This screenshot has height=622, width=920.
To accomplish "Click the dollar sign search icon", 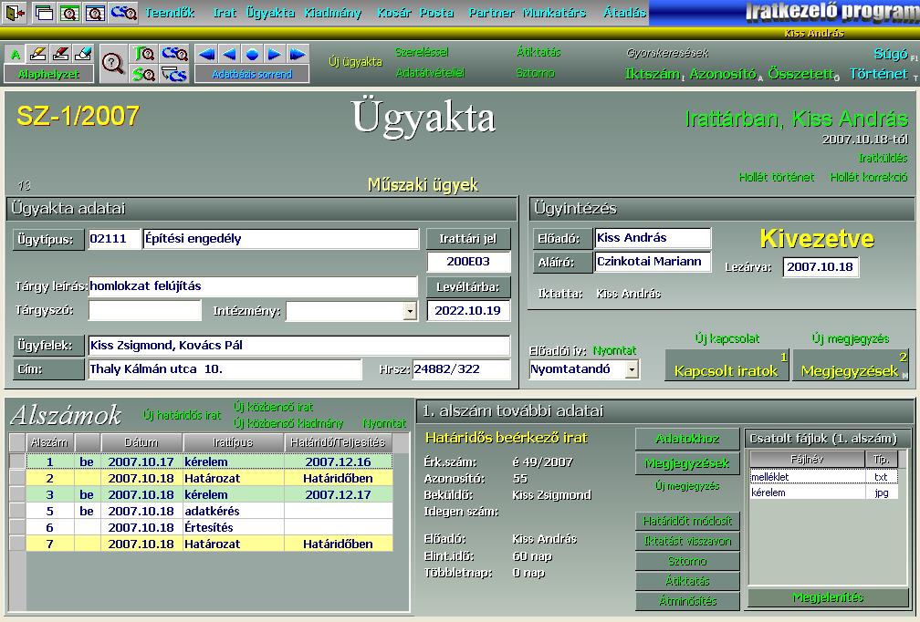I will click(x=143, y=74).
